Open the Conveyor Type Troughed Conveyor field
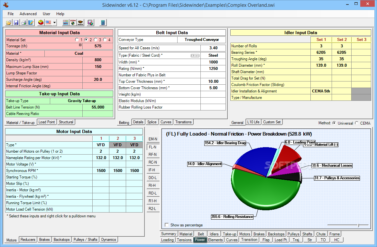The image size is (377, 247). [x=202, y=40]
